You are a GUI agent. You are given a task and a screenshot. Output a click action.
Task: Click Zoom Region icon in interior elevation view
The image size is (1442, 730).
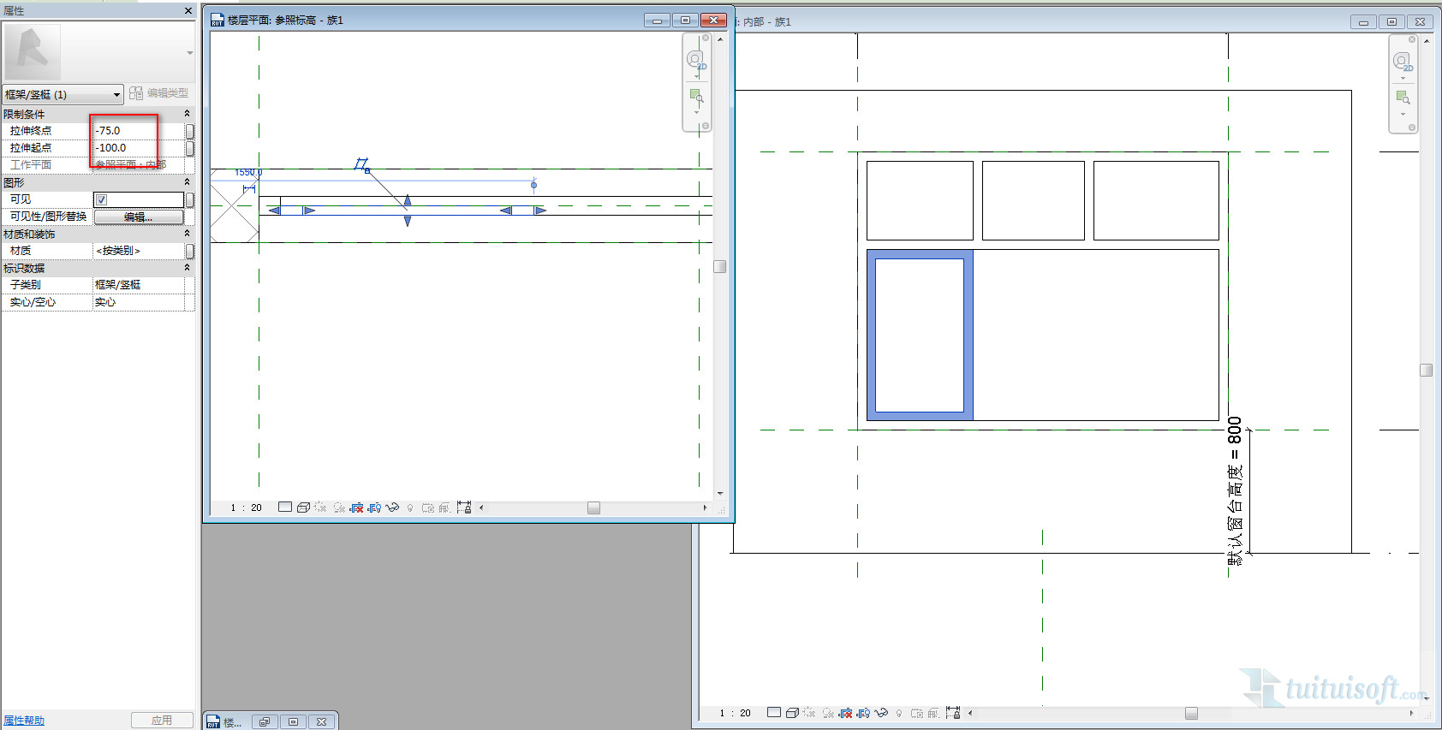point(1402,98)
